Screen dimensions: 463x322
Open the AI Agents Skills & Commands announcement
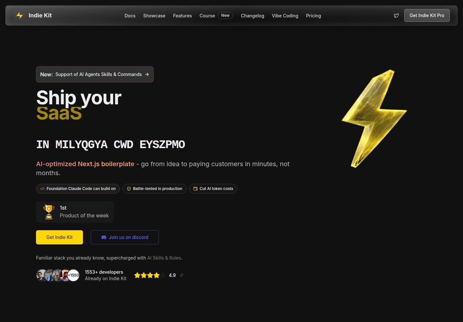(95, 74)
